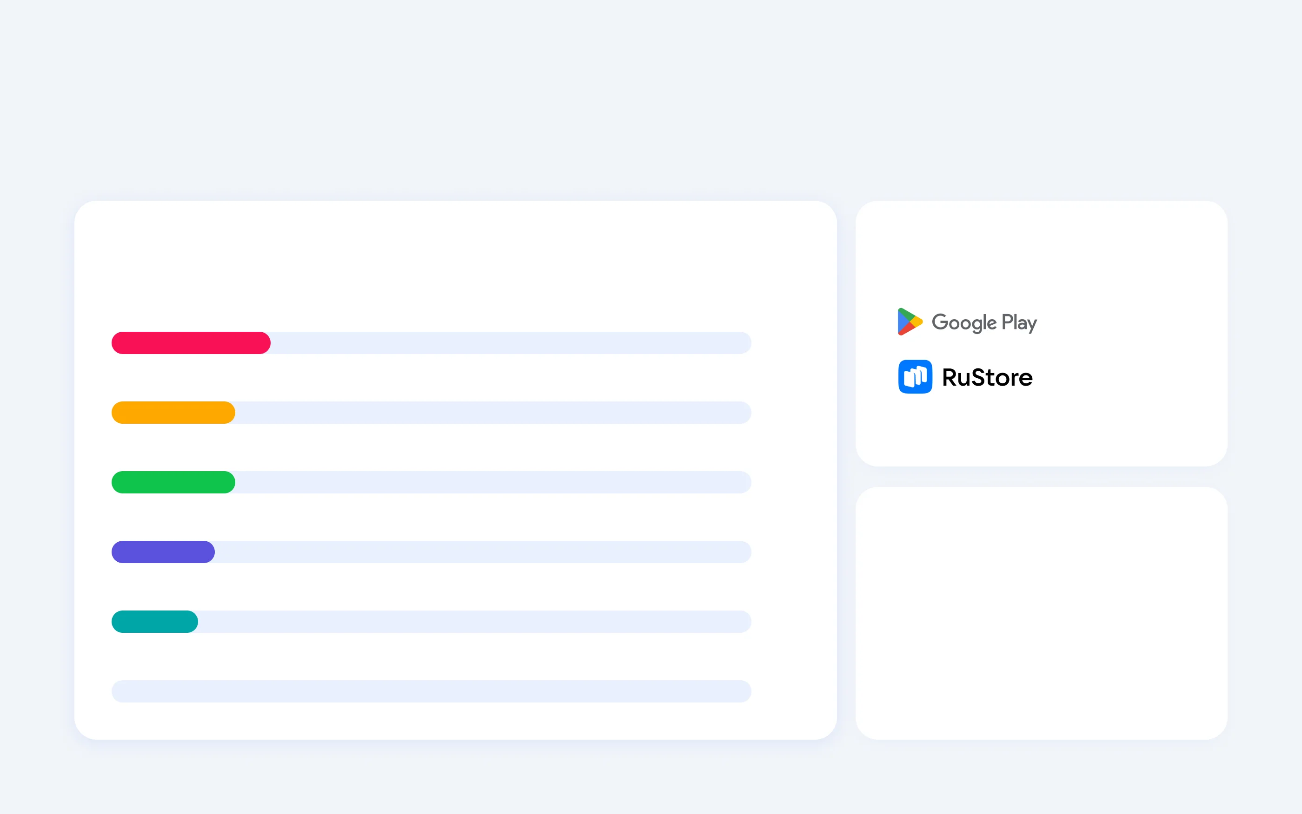Click the "RuStore" wordmark text
Screen dimensions: 1302x814
pos(987,377)
